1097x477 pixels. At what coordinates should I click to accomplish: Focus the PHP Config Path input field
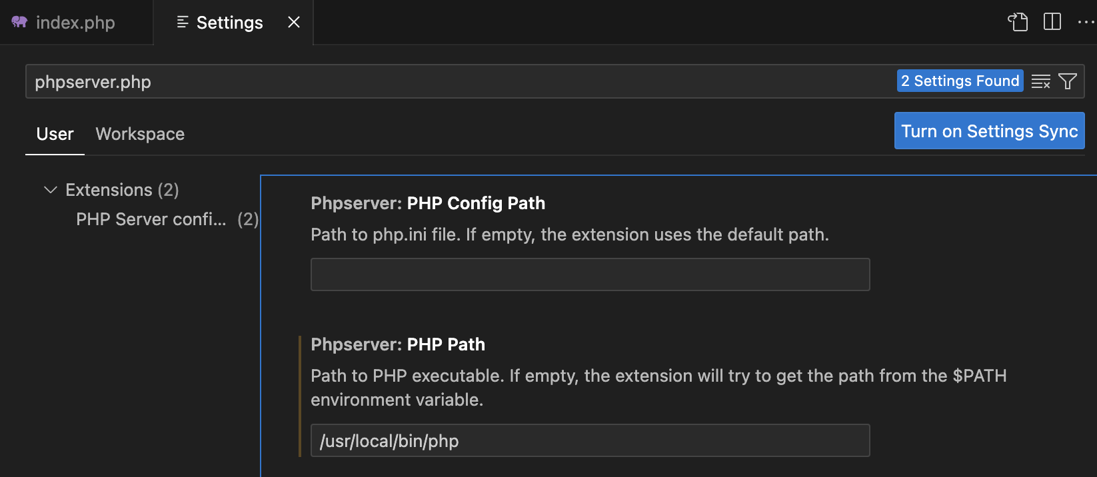pos(589,274)
